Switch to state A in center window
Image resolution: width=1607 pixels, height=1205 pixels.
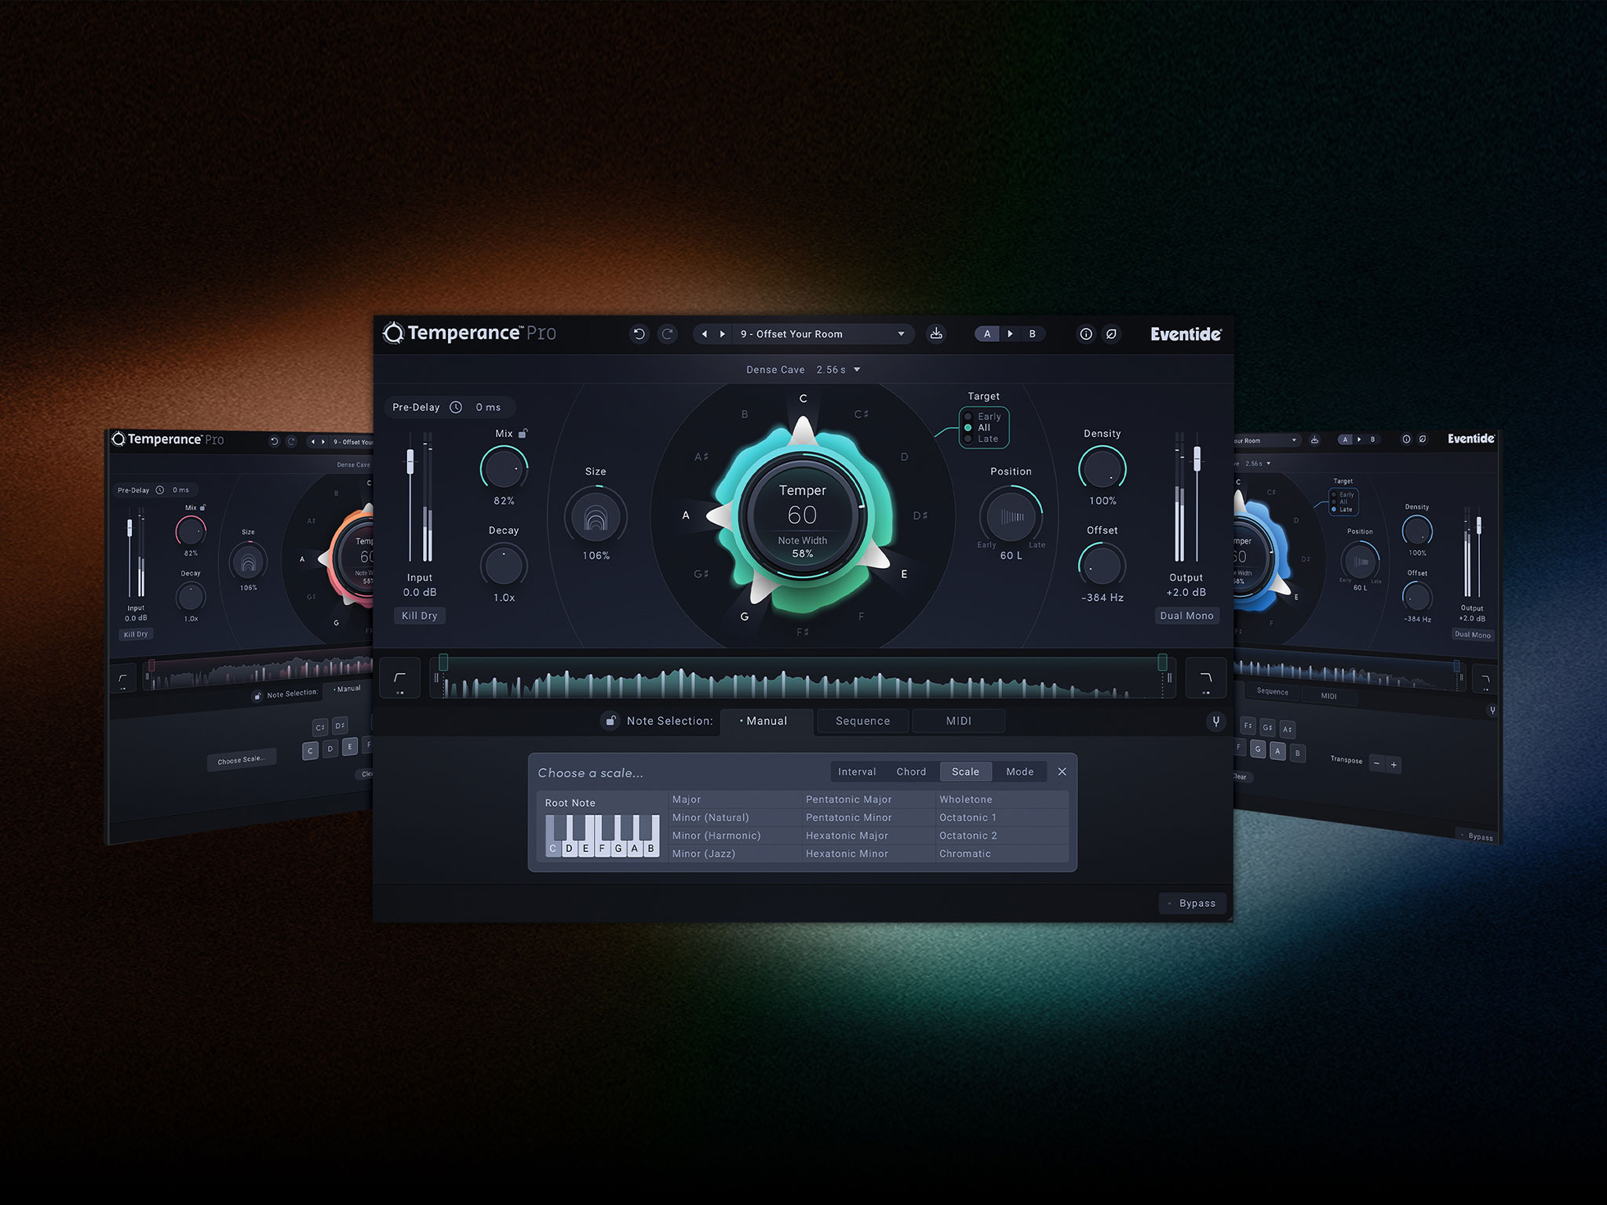(987, 334)
